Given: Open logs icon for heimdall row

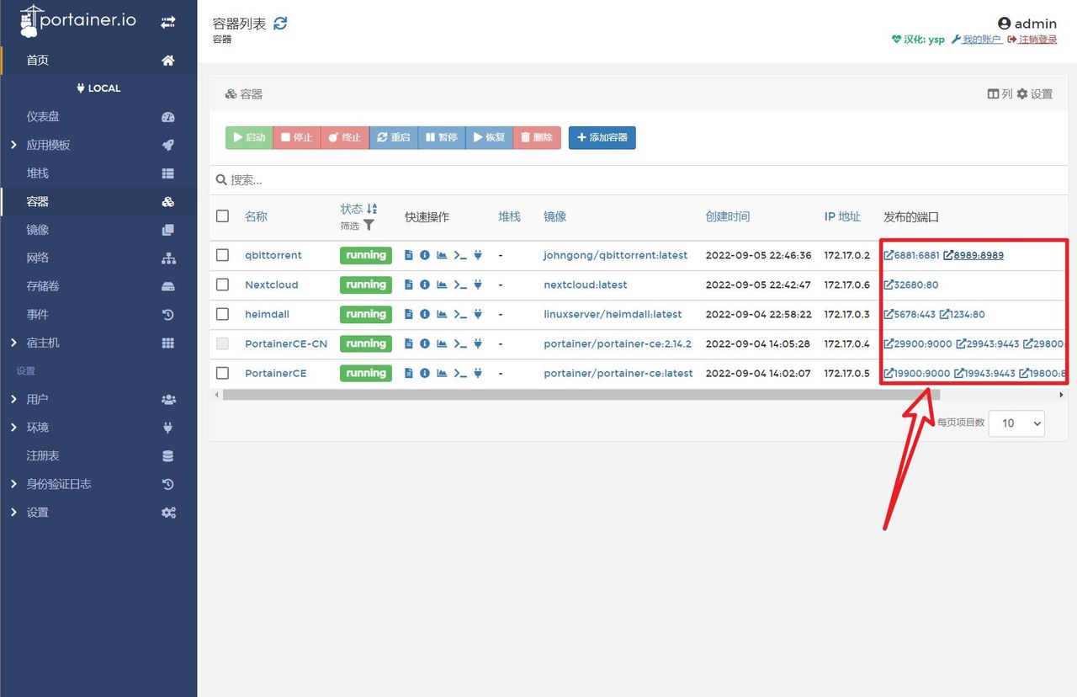Looking at the screenshot, I should pyautogui.click(x=409, y=314).
